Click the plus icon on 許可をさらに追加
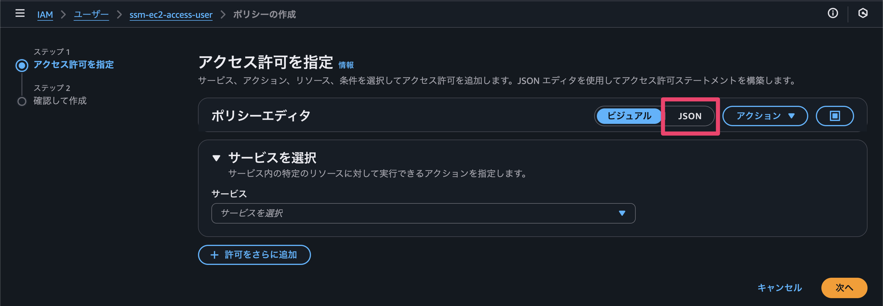The width and height of the screenshot is (883, 306). pos(214,255)
